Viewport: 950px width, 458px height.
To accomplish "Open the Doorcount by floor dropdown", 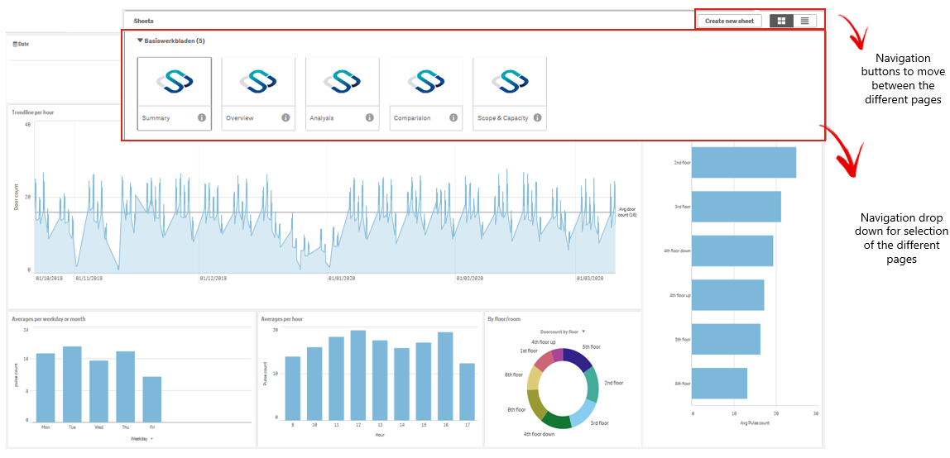I will point(583,332).
